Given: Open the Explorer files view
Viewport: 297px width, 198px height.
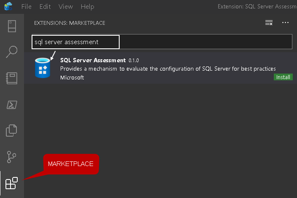Looking at the screenshot, I should 12,131.
